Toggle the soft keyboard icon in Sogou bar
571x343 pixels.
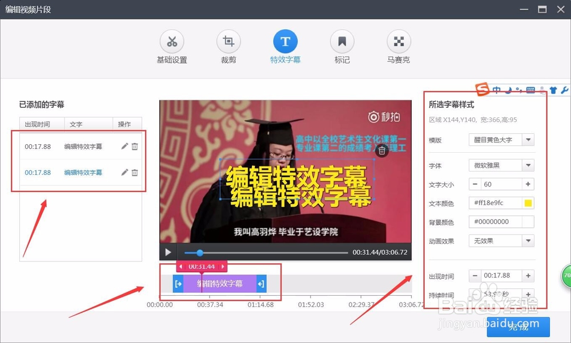point(530,90)
